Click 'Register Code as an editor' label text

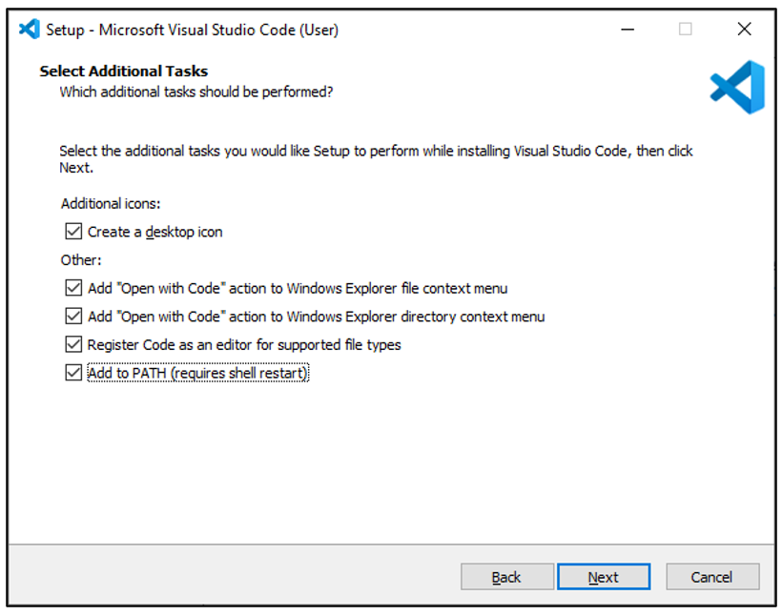tap(244, 345)
